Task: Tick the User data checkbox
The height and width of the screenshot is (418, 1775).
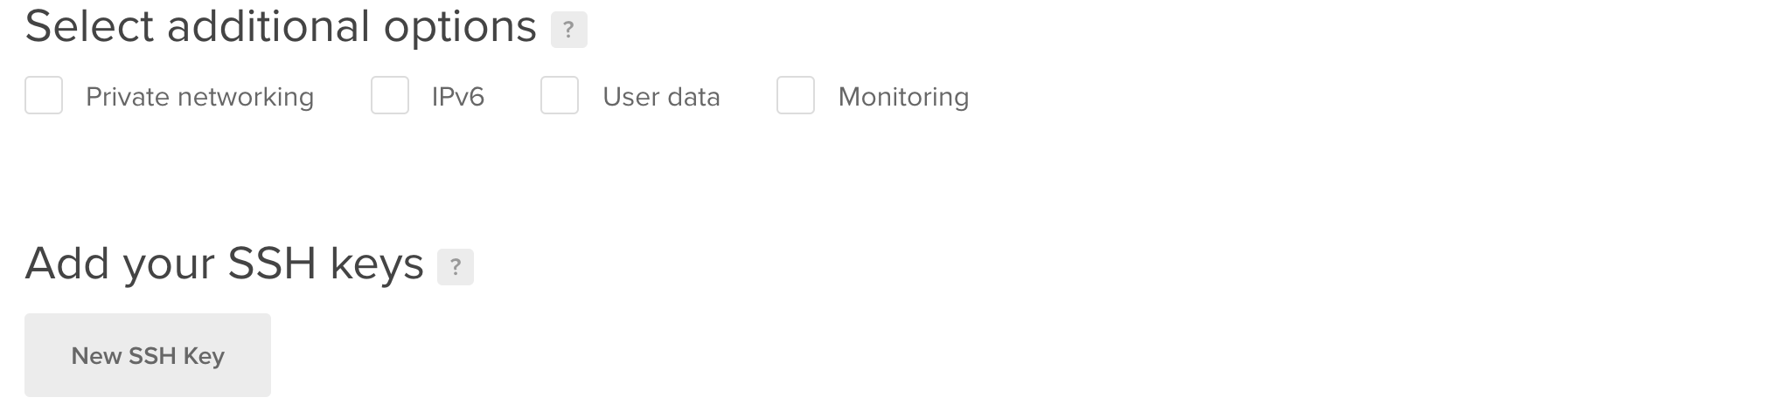Action: (560, 95)
